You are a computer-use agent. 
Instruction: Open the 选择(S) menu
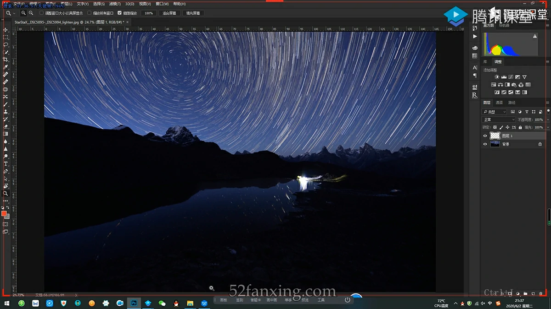(x=99, y=4)
